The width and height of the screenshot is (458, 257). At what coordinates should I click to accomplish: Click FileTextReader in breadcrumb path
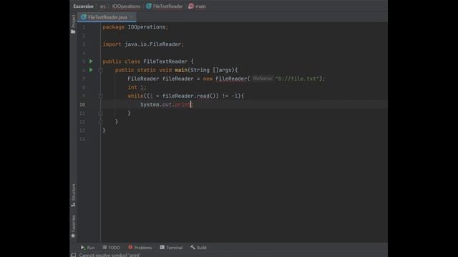[x=167, y=6]
